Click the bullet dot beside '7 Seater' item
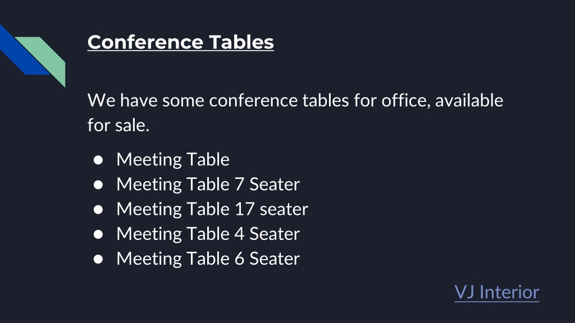This screenshot has width=575, height=323. 98,184
